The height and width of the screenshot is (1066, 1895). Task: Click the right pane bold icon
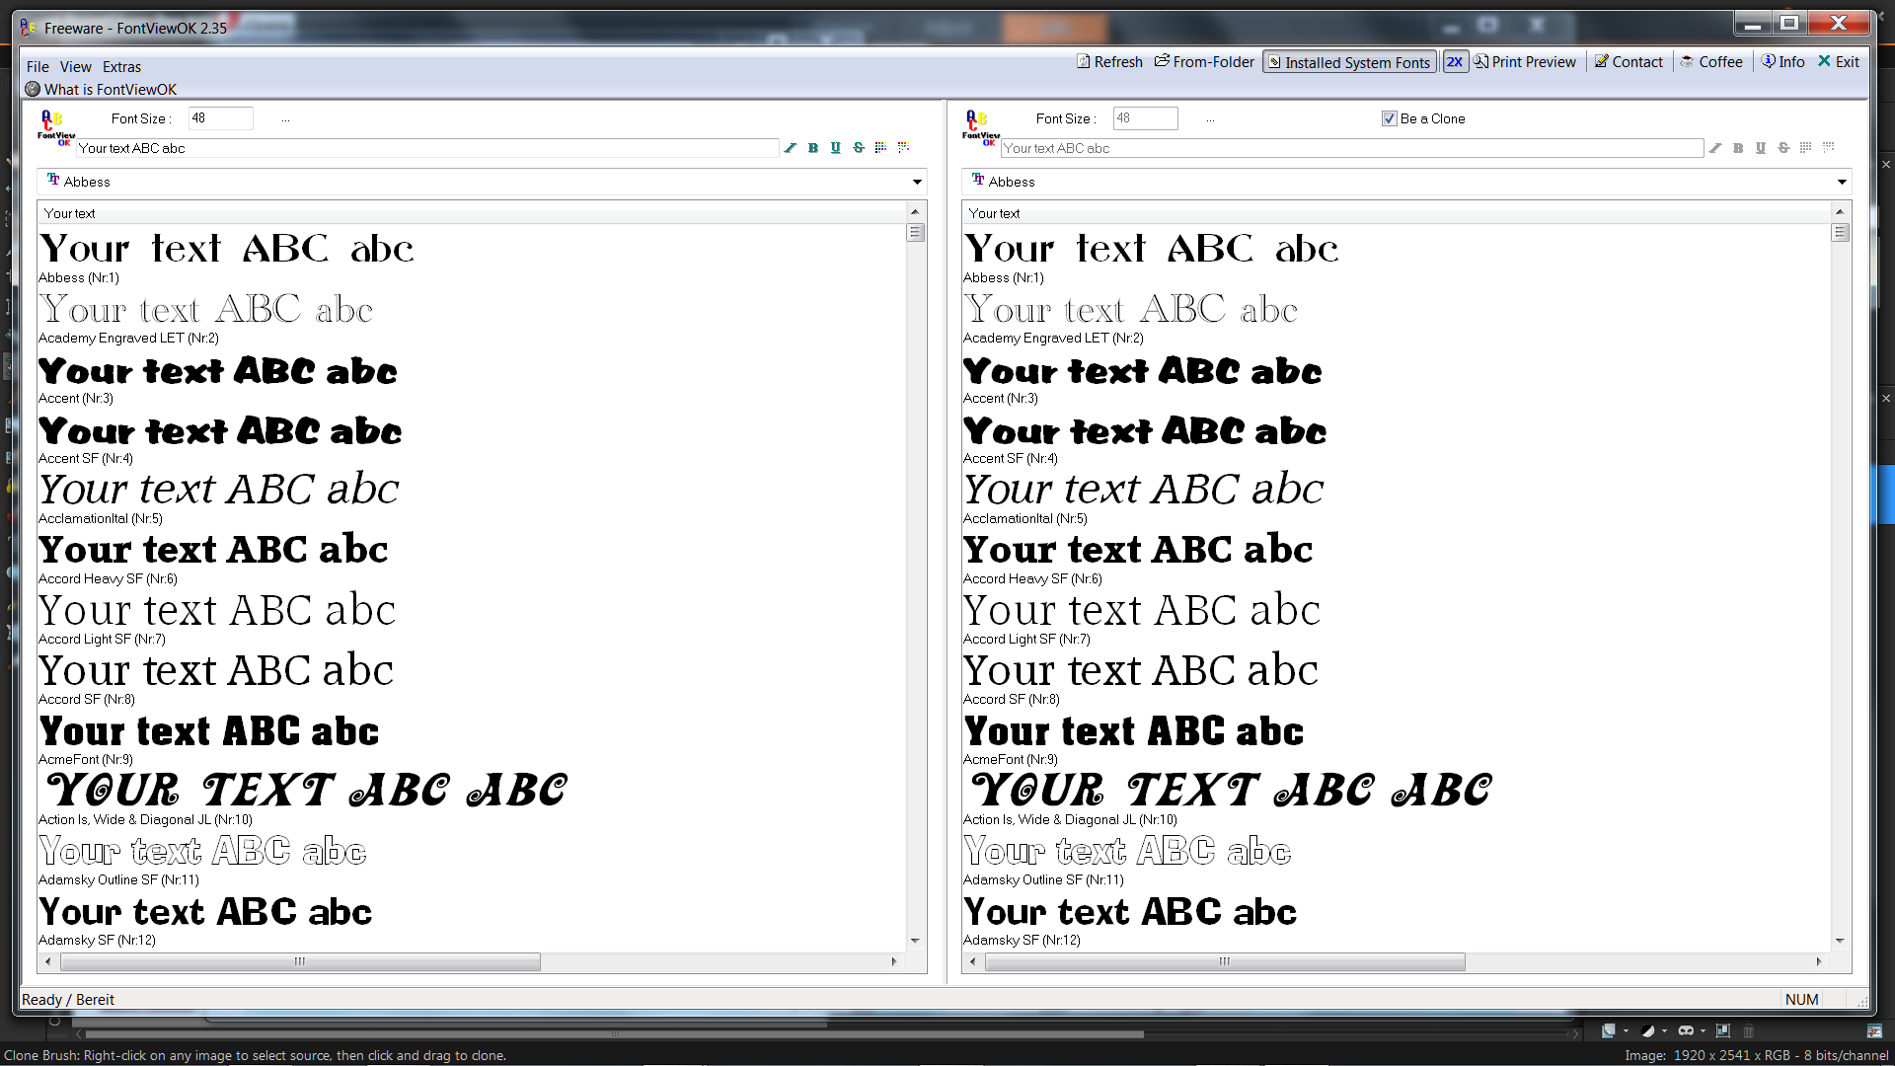click(x=1738, y=148)
